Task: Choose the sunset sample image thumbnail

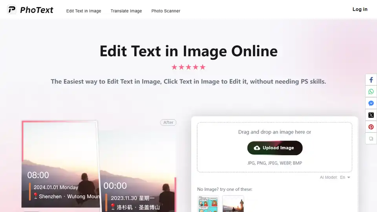Action: [x=233, y=204]
